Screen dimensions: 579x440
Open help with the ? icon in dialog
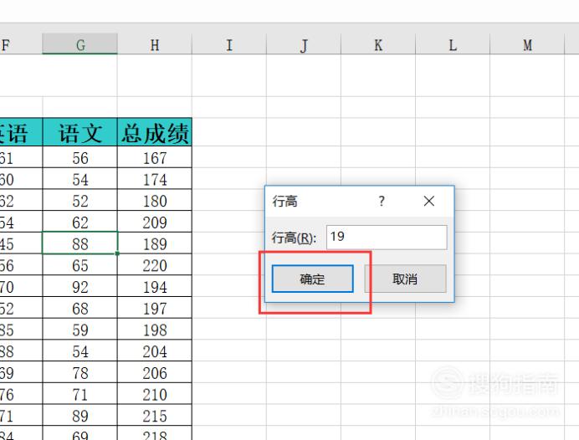pyautogui.click(x=382, y=201)
